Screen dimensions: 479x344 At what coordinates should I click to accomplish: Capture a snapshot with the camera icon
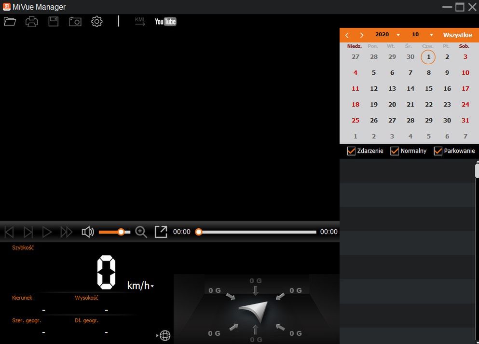(75, 22)
